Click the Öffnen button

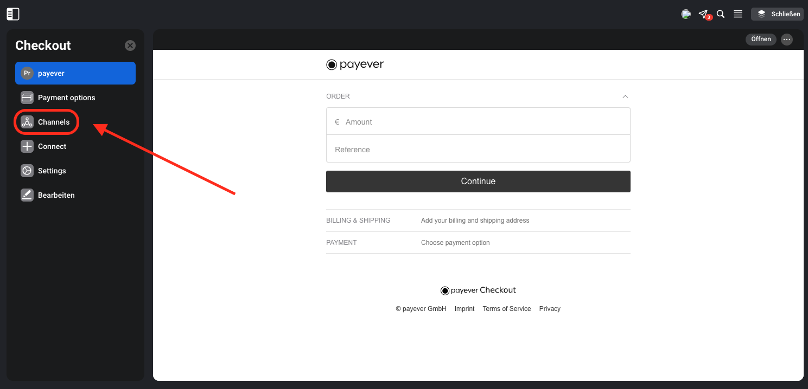click(761, 39)
